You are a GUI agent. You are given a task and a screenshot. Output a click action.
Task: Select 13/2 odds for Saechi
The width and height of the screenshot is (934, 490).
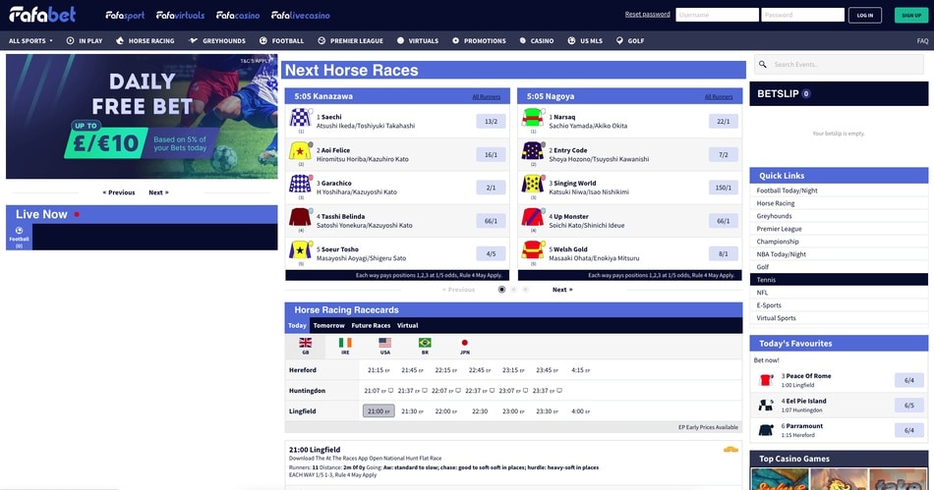tap(491, 122)
